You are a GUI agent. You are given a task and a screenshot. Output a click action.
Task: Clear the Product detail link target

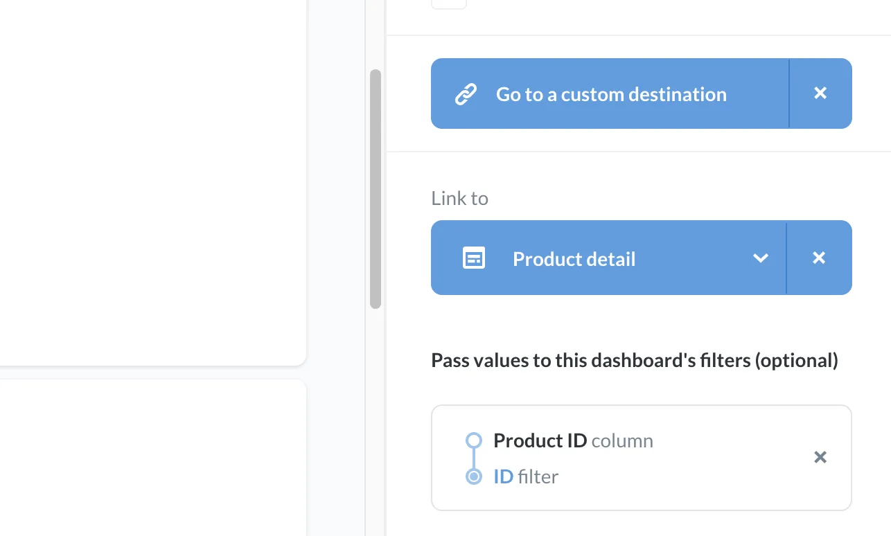[x=819, y=258]
